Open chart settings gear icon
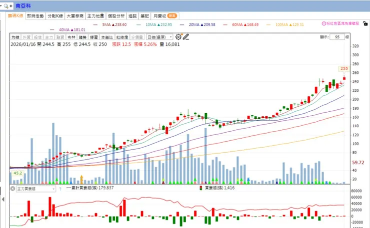370x228 pixels. click(x=178, y=37)
